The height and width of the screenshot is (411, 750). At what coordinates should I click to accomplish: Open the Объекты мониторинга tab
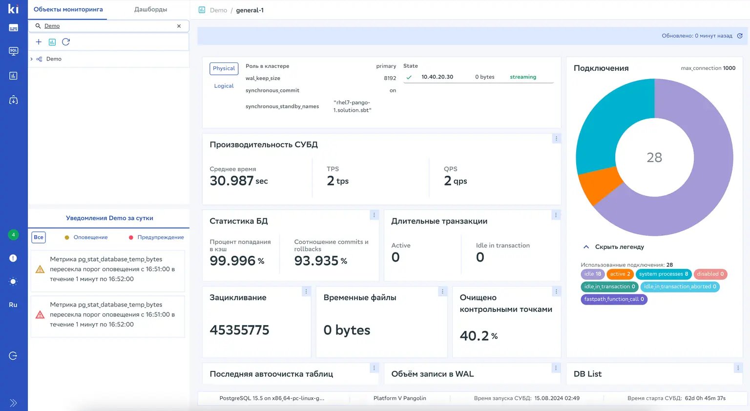(x=67, y=9)
